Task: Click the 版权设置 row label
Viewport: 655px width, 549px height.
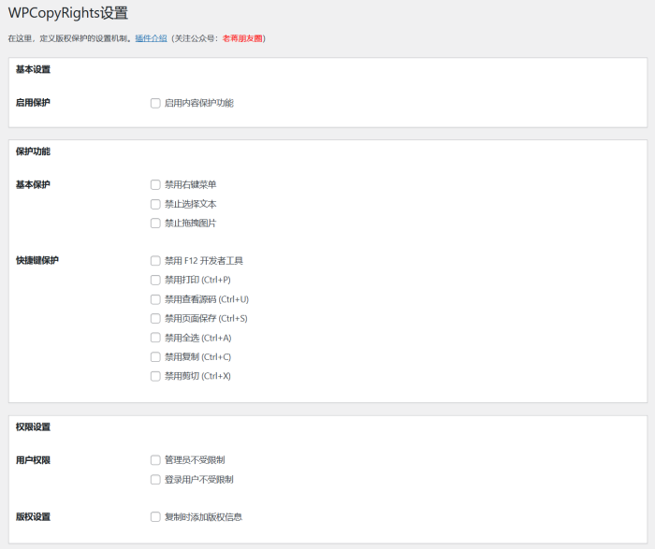Action: (33, 517)
